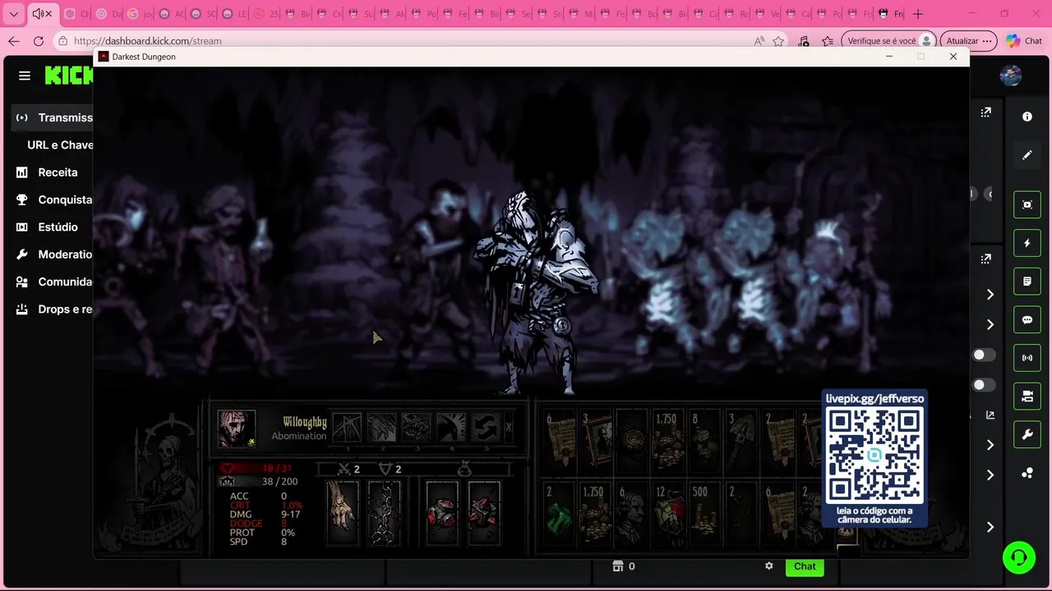Click the green headset support button
This screenshot has width=1052, height=591.
[1019, 558]
